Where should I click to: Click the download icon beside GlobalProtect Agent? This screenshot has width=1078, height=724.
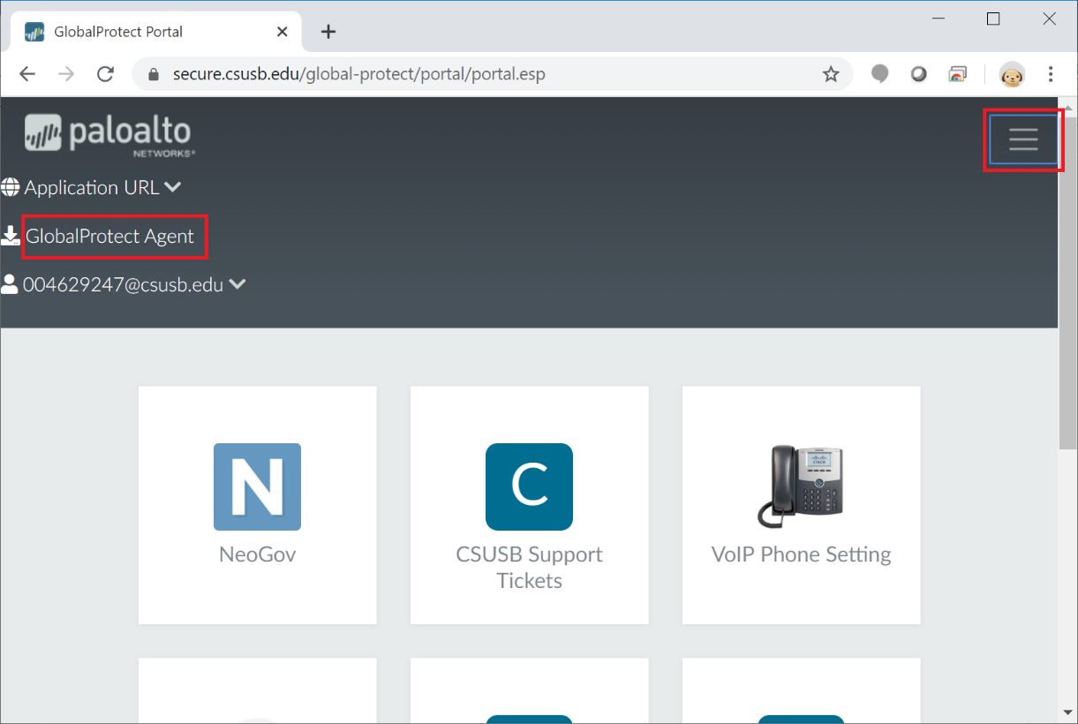pyautogui.click(x=10, y=236)
